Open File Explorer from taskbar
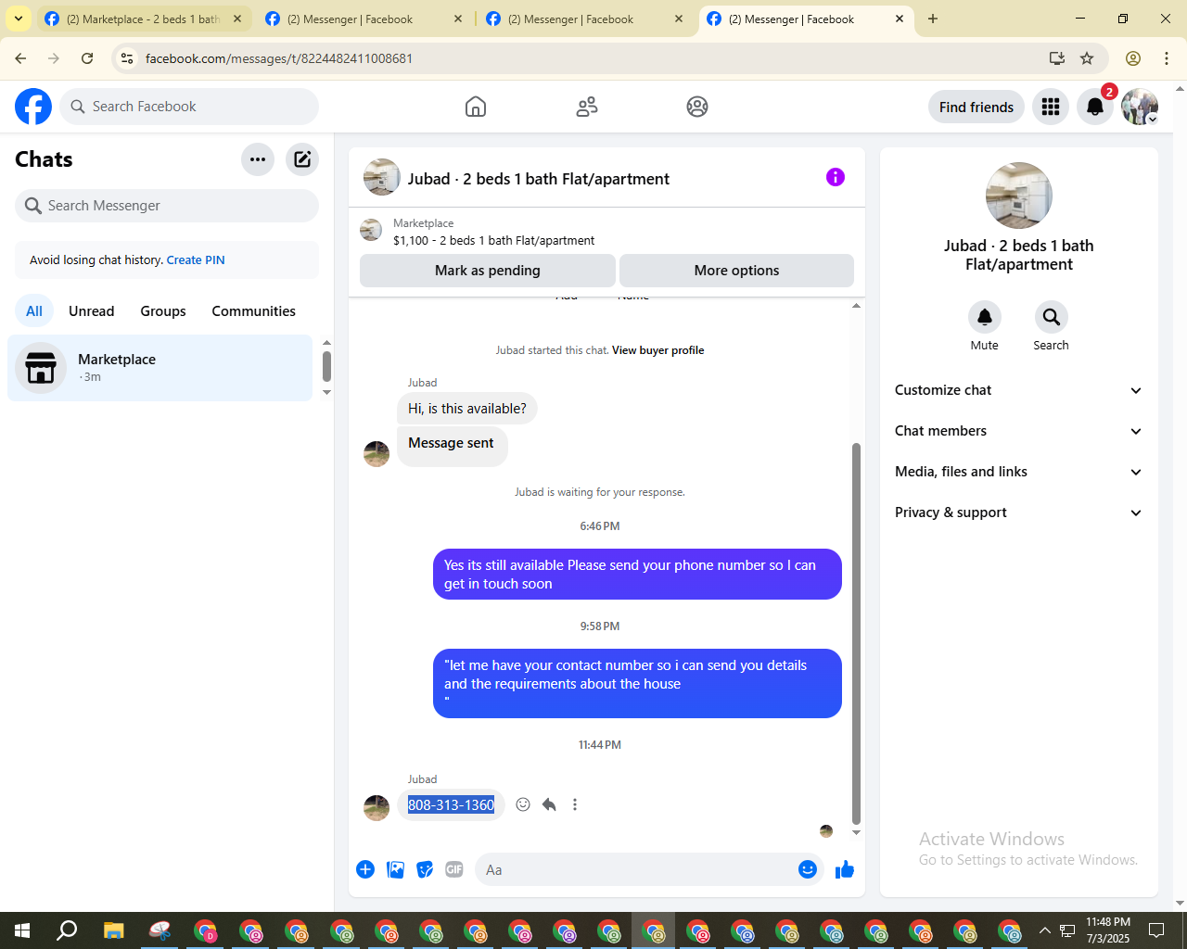 point(113,930)
